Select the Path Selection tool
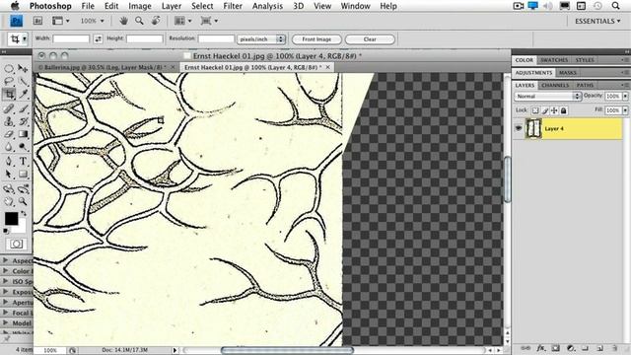The width and height of the screenshot is (631, 355). [9, 175]
